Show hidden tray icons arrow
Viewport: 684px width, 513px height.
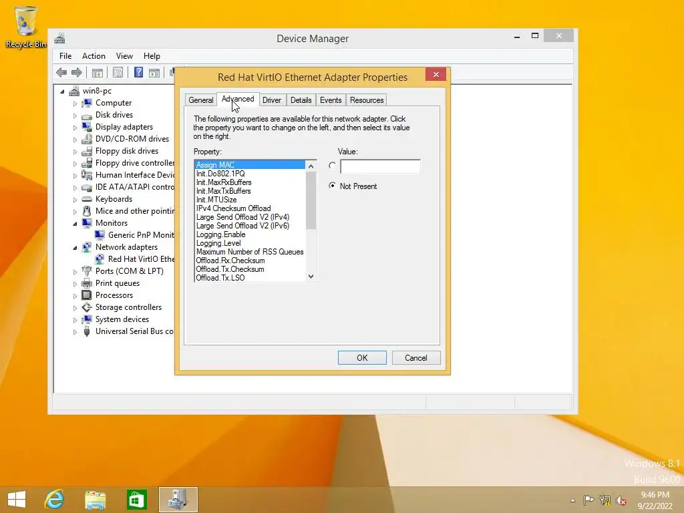tap(572, 500)
